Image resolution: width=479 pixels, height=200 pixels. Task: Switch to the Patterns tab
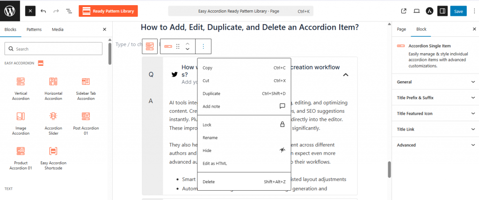coord(34,29)
